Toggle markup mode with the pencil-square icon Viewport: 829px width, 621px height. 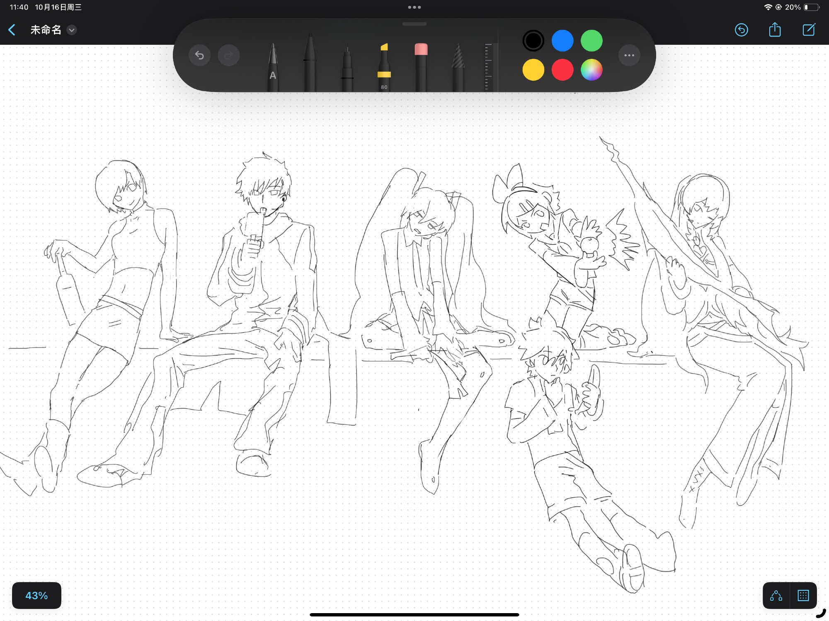pos(809,30)
